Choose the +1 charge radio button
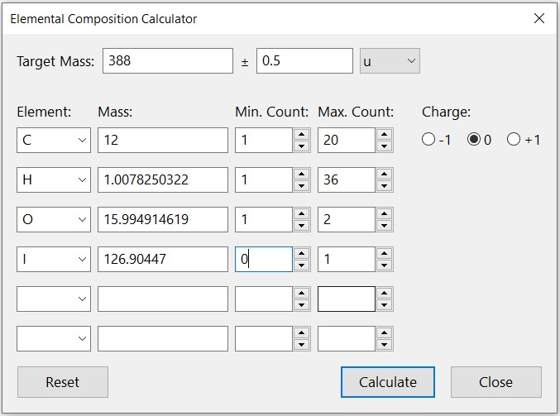Image resolution: width=560 pixels, height=416 pixels. point(514,140)
